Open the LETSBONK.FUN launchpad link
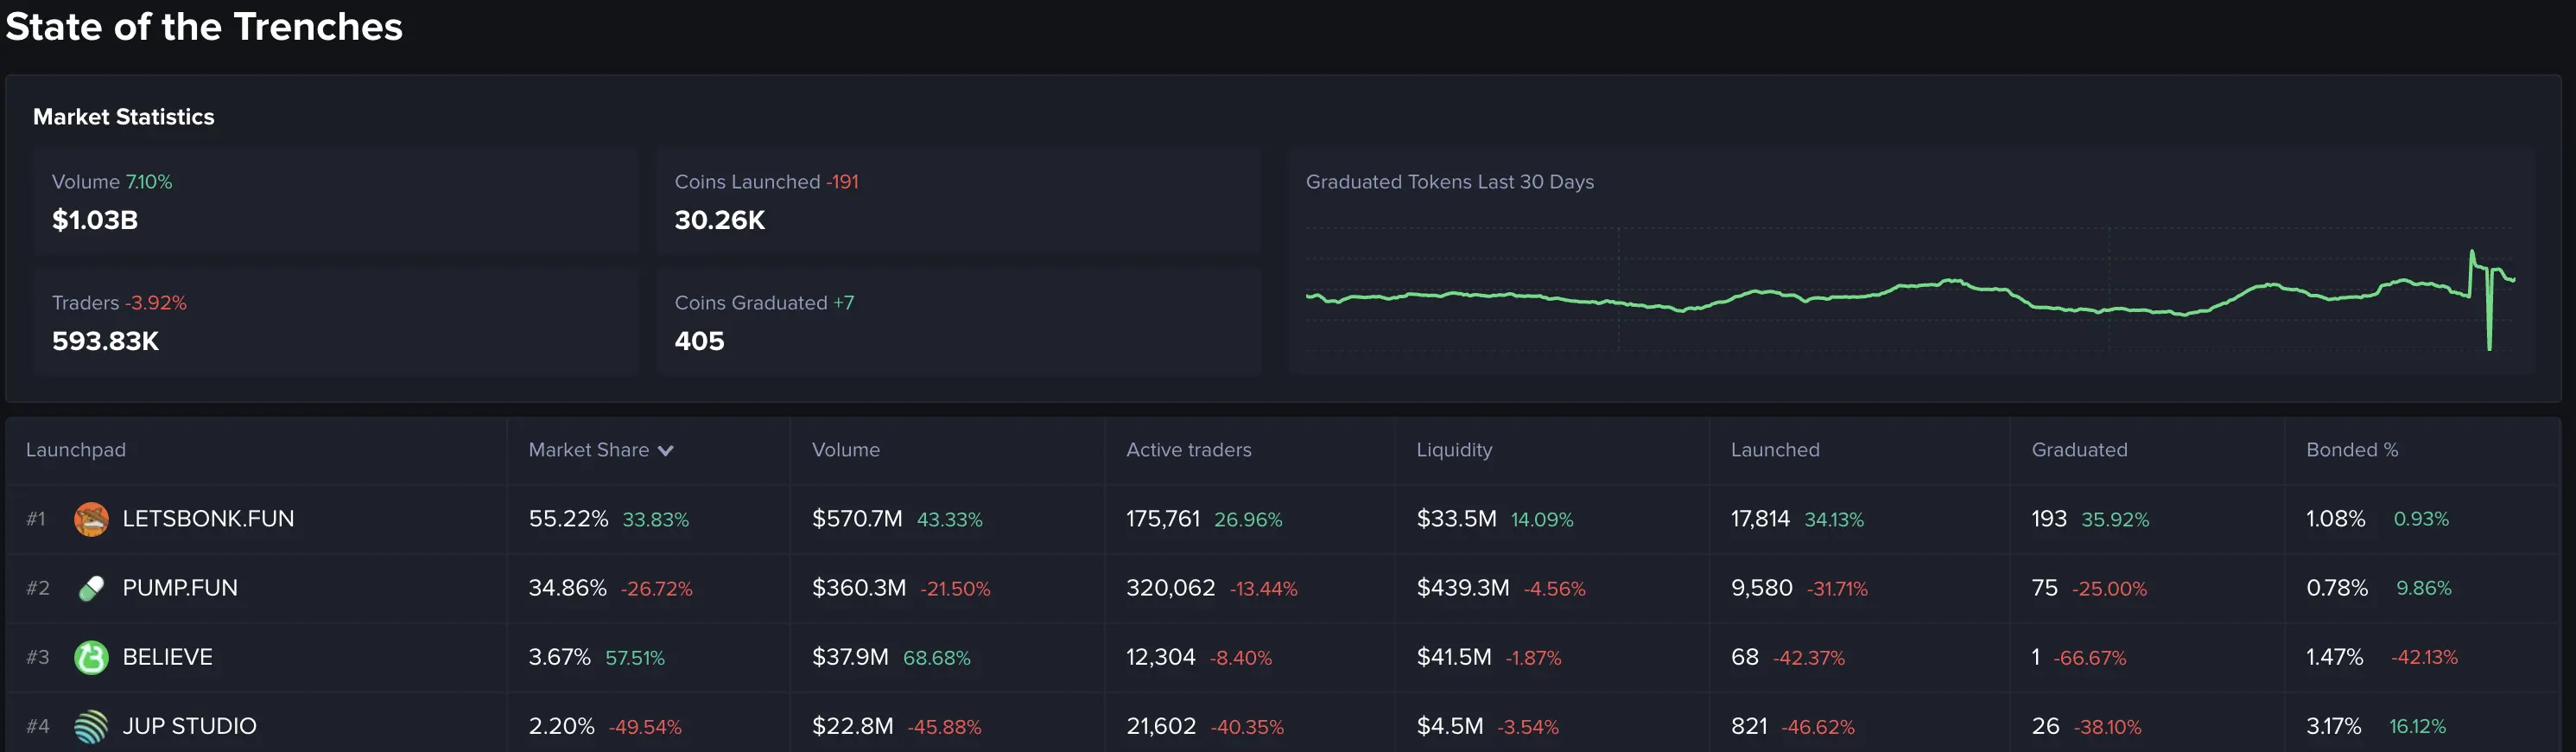Image resolution: width=2576 pixels, height=752 pixels. tap(208, 519)
